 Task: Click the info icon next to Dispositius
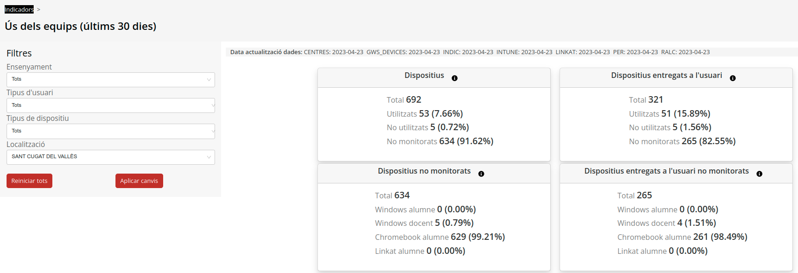pyautogui.click(x=454, y=78)
